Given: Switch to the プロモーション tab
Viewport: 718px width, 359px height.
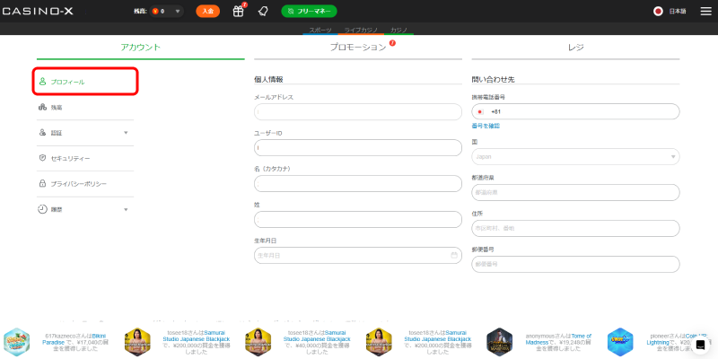Looking at the screenshot, I should point(358,48).
